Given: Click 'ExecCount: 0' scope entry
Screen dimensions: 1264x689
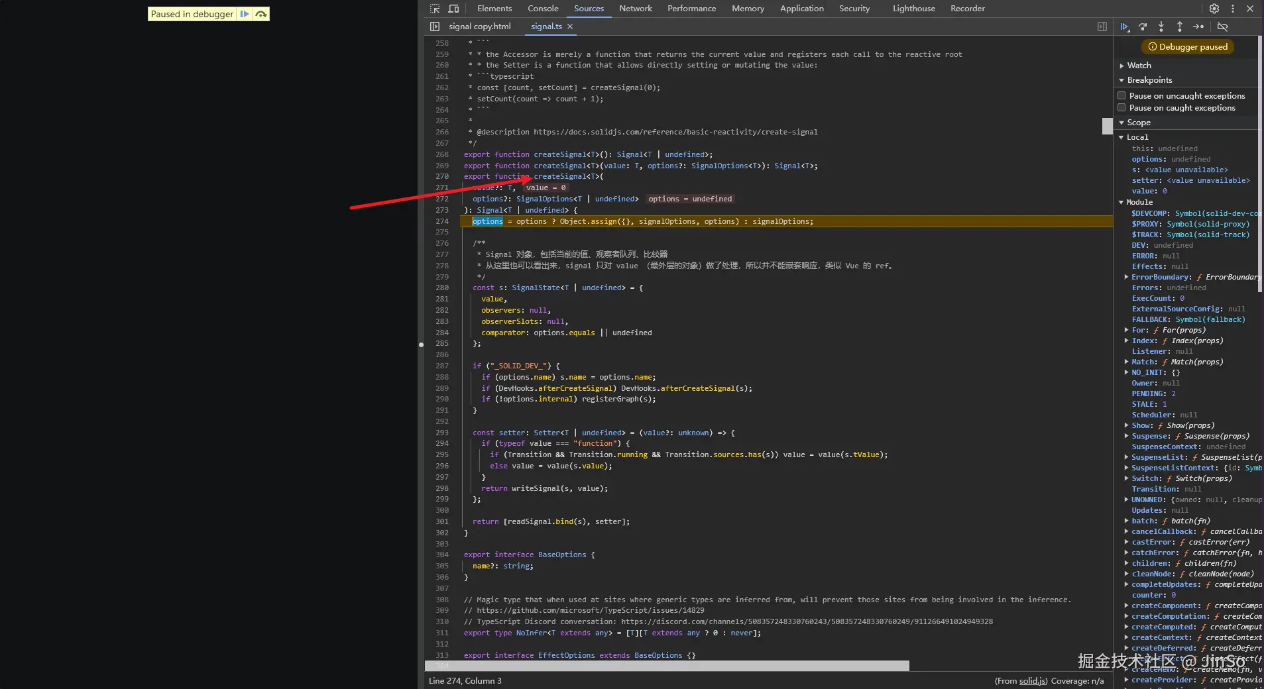Looking at the screenshot, I should [x=1158, y=298].
